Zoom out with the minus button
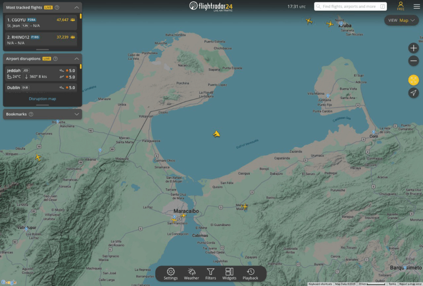 (413, 61)
